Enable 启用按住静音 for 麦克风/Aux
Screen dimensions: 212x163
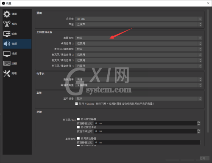(x=78, y=119)
